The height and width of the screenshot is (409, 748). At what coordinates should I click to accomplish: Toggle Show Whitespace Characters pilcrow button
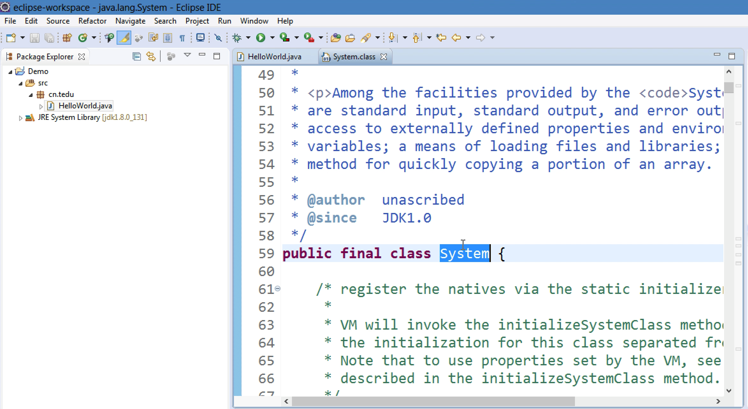pyautogui.click(x=182, y=38)
